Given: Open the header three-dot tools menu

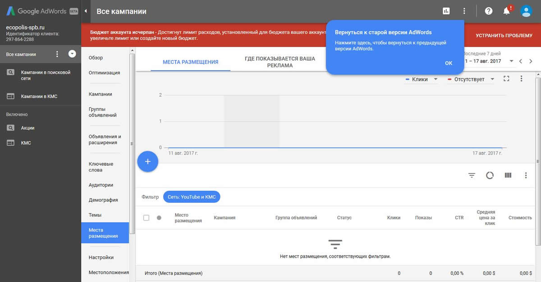Looking at the screenshot, I should coord(464,11).
